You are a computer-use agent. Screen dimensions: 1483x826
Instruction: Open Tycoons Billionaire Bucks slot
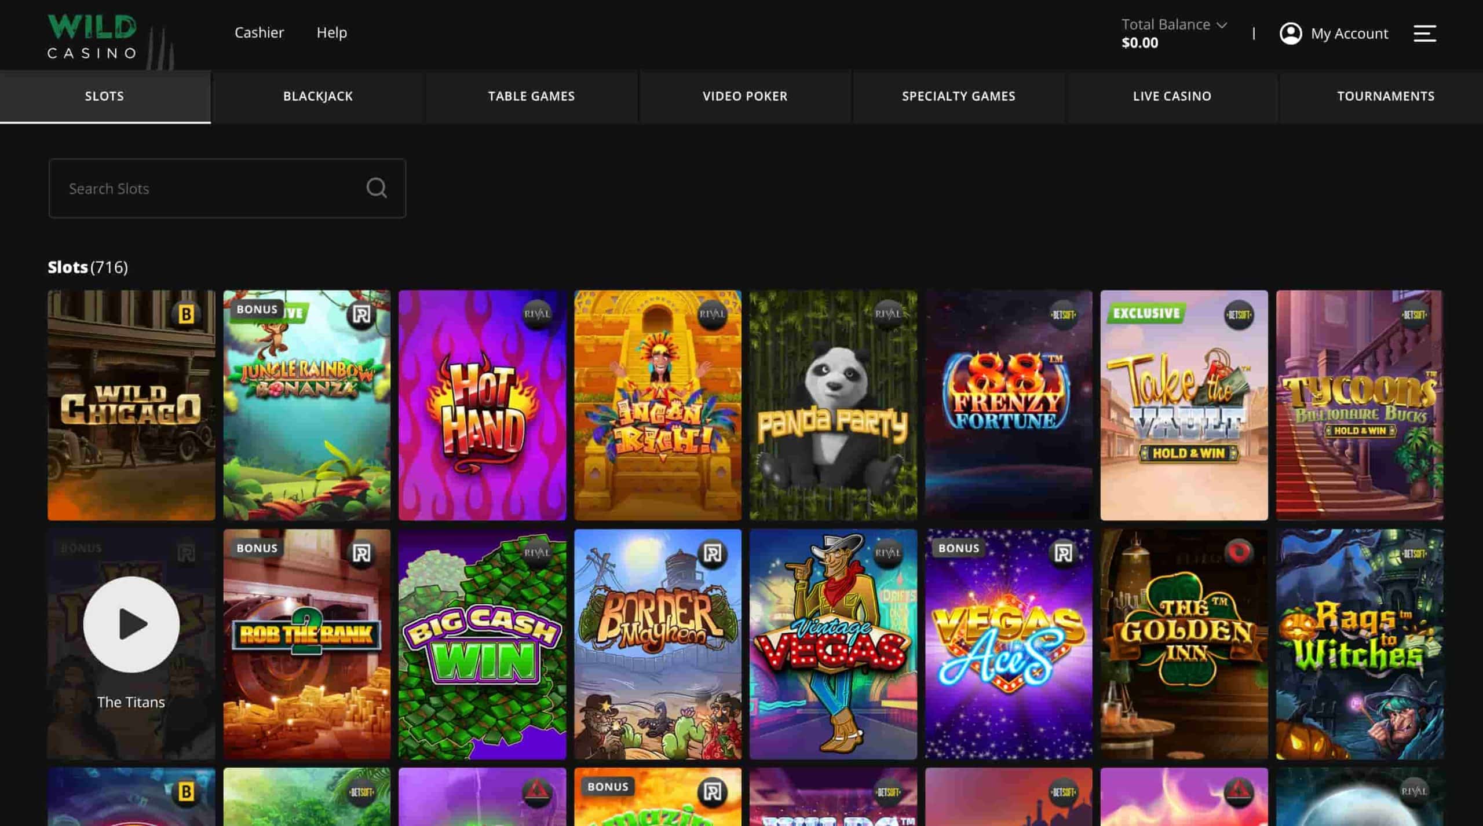click(x=1360, y=405)
